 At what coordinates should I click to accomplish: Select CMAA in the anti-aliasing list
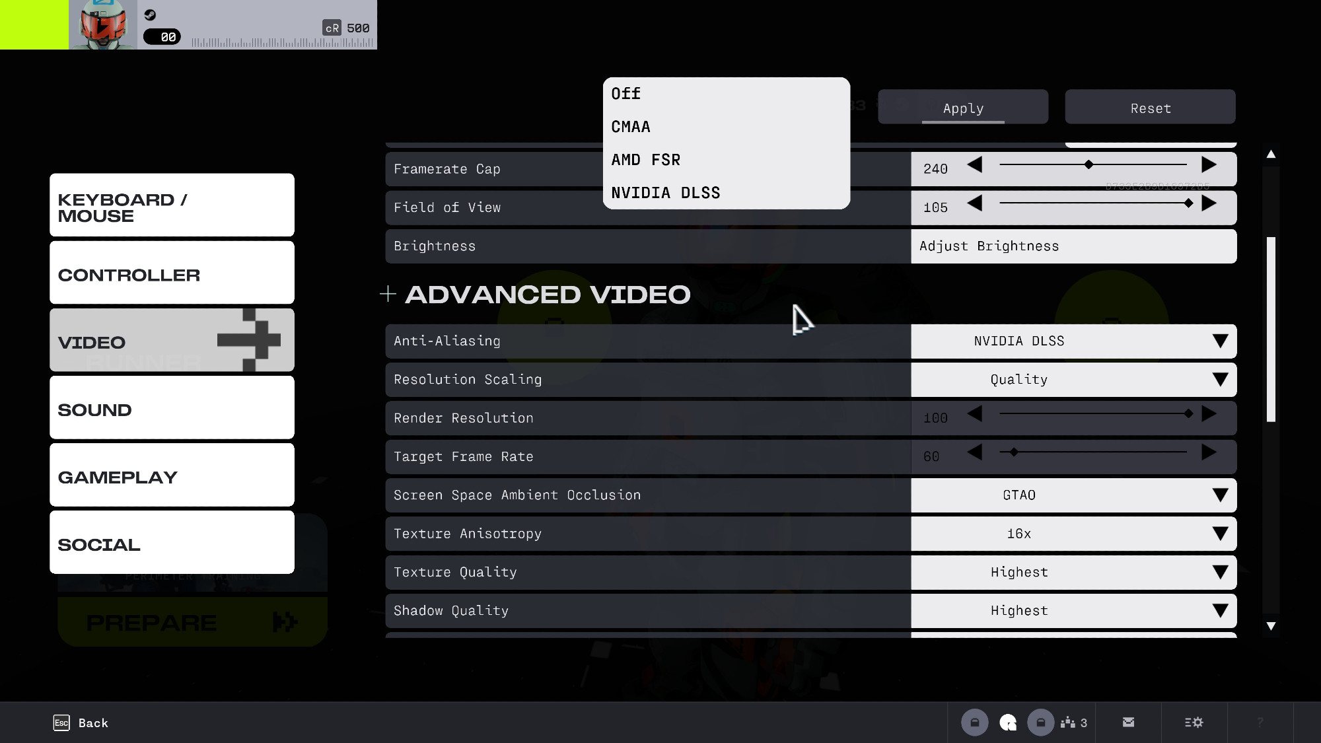pyautogui.click(x=726, y=127)
